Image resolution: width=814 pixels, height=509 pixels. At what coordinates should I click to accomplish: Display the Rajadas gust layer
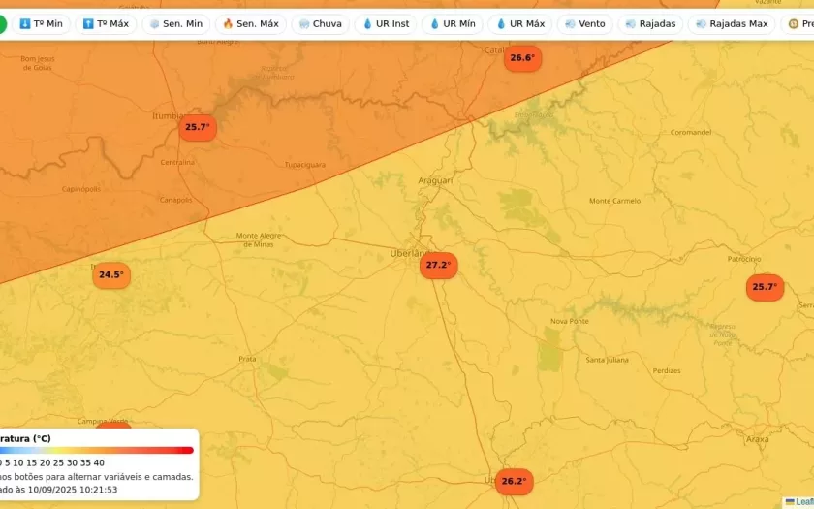click(650, 23)
